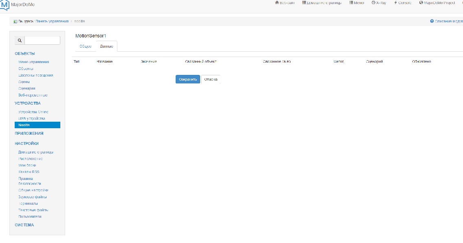Viewport: 463px width, 243px height.
Task: Click the Сохранить button
Action: [188, 79]
